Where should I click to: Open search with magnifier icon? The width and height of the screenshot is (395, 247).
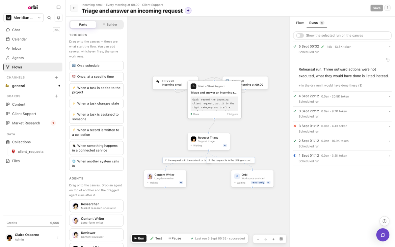[x=49, y=18]
